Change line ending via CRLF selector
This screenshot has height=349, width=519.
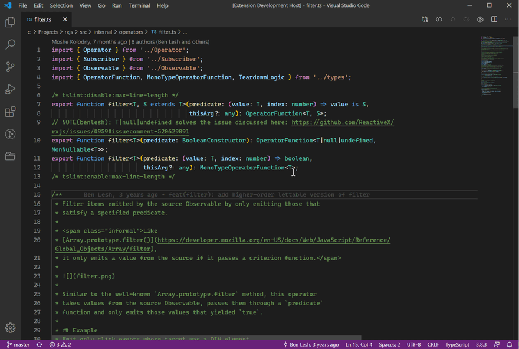(x=433, y=345)
